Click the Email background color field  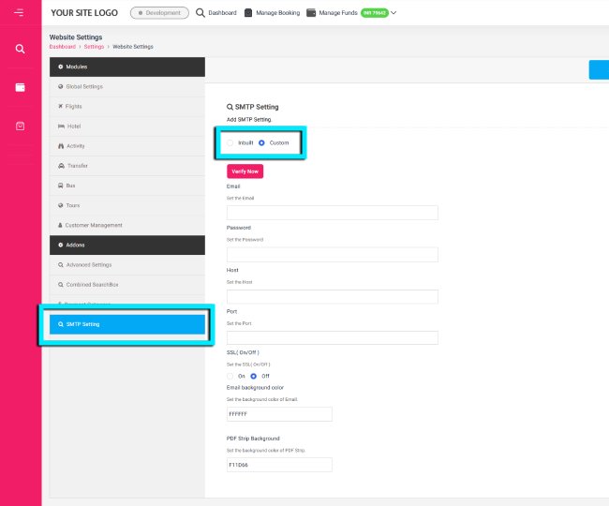point(279,414)
